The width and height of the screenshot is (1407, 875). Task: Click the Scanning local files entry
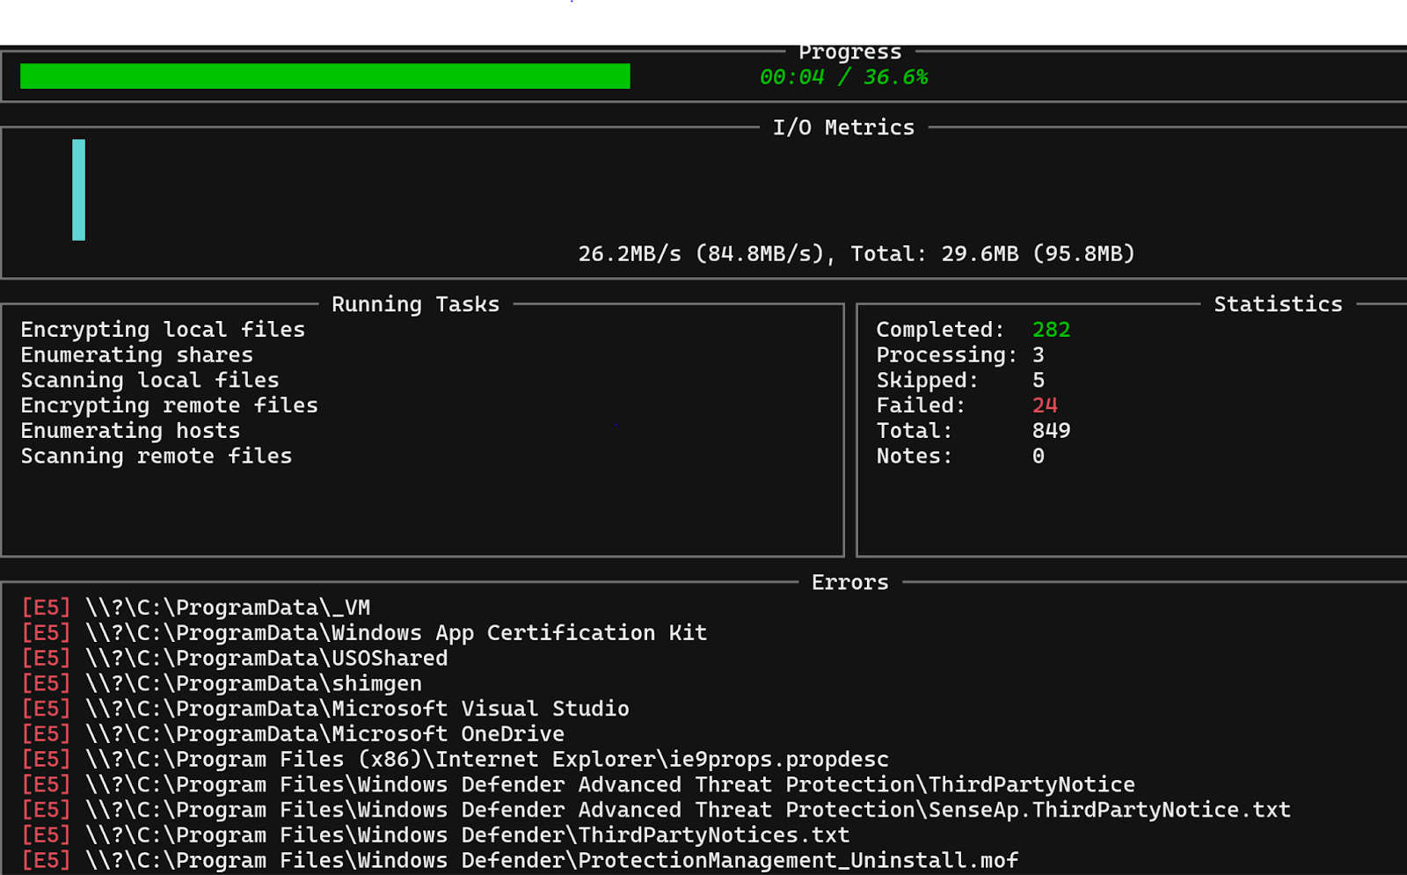click(149, 380)
